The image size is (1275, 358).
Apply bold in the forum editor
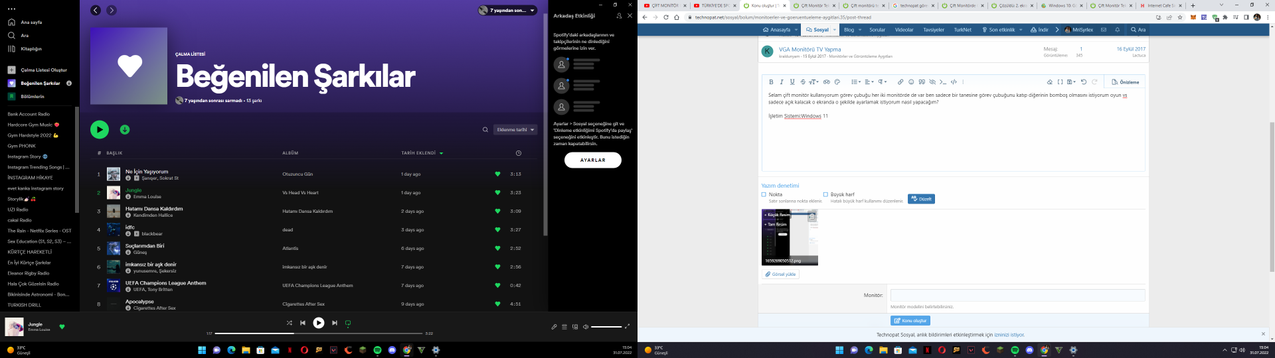pyautogui.click(x=771, y=82)
